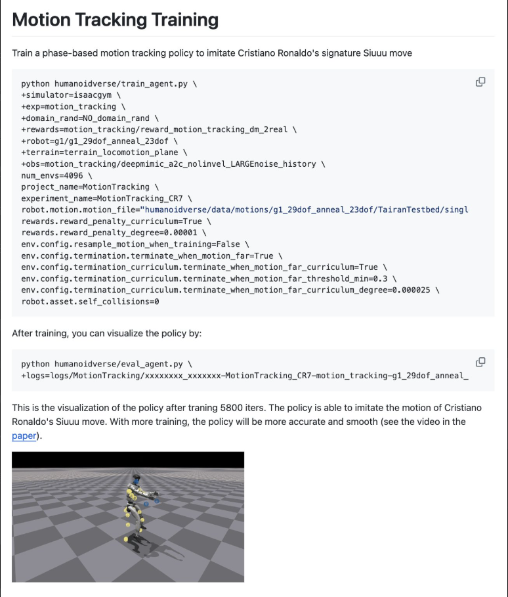
Task: Click the 'After training, you can visualize' text
Action: 106,334
